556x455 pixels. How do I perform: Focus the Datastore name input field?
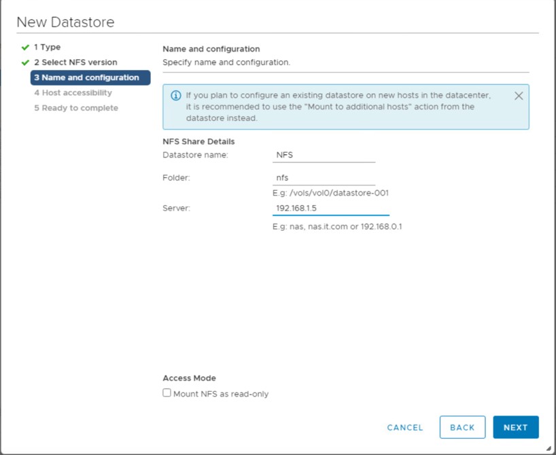coord(324,156)
